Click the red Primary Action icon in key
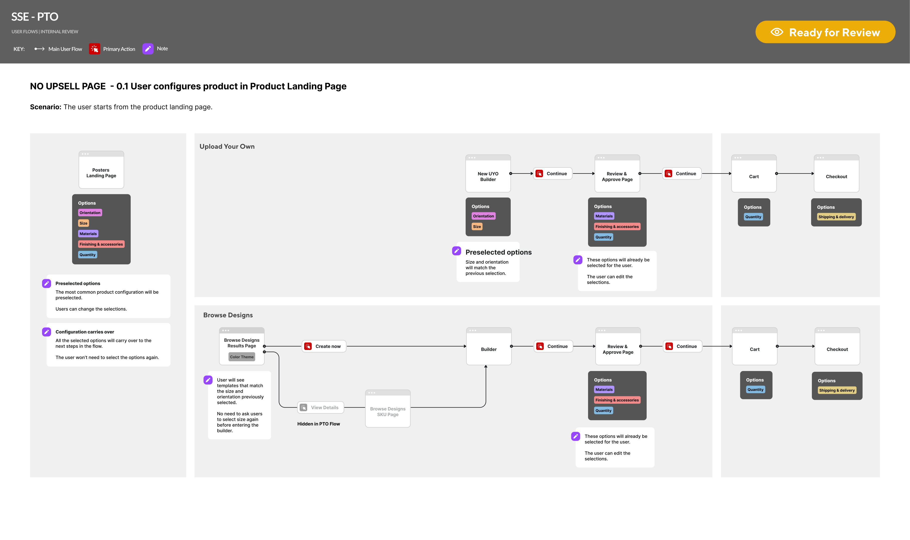The height and width of the screenshot is (540, 910). 95,49
